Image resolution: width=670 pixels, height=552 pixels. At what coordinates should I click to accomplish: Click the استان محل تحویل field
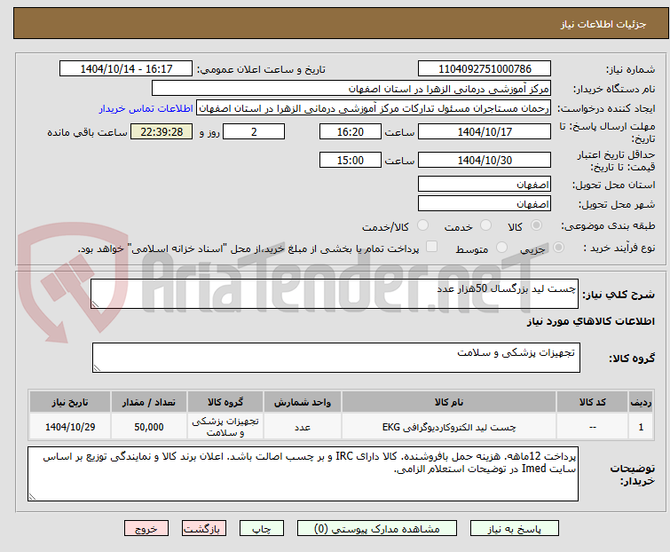coord(485,184)
